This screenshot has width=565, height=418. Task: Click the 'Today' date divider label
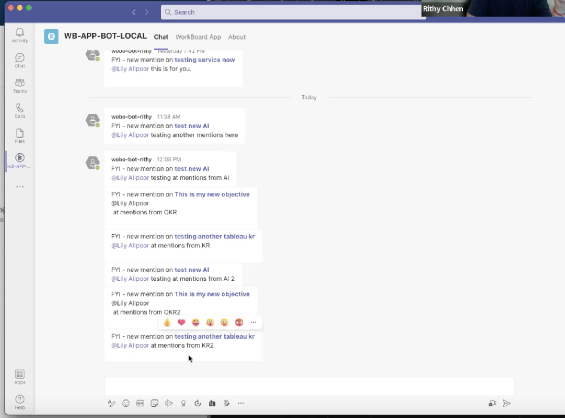[309, 98]
